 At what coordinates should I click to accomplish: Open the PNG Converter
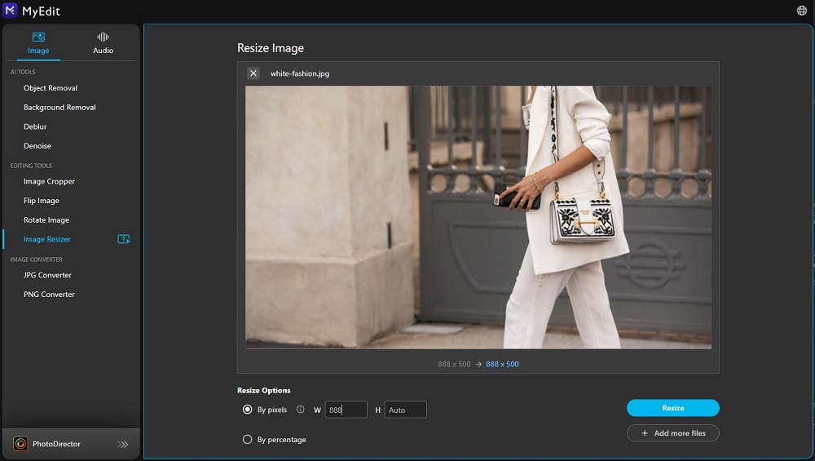49,294
